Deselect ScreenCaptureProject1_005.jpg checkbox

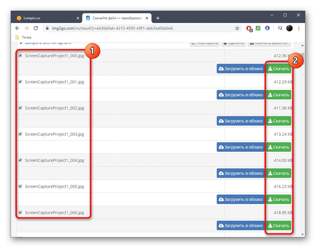[20, 186]
